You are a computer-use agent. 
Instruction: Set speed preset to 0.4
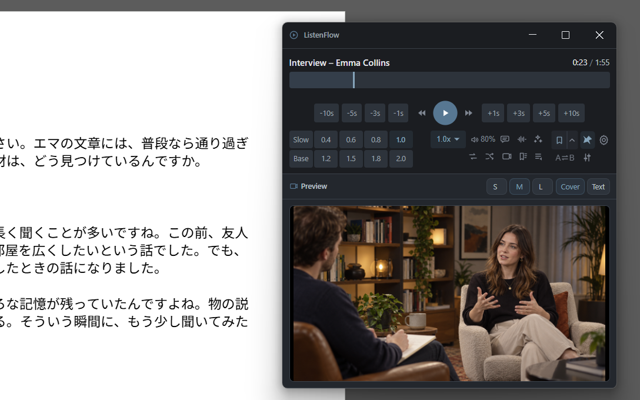326,139
